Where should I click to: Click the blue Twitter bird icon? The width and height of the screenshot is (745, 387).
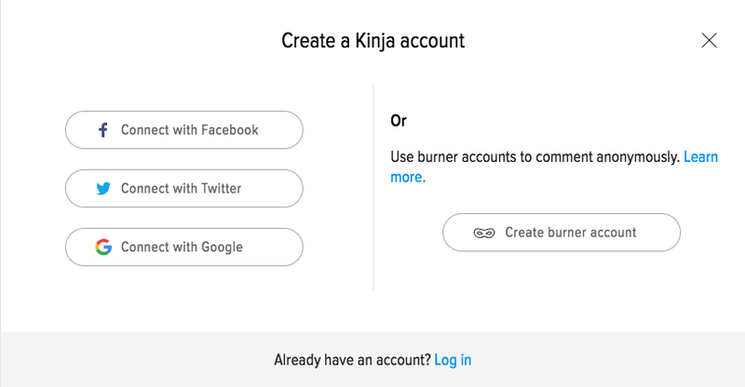pyautogui.click(x=103, y=189)
